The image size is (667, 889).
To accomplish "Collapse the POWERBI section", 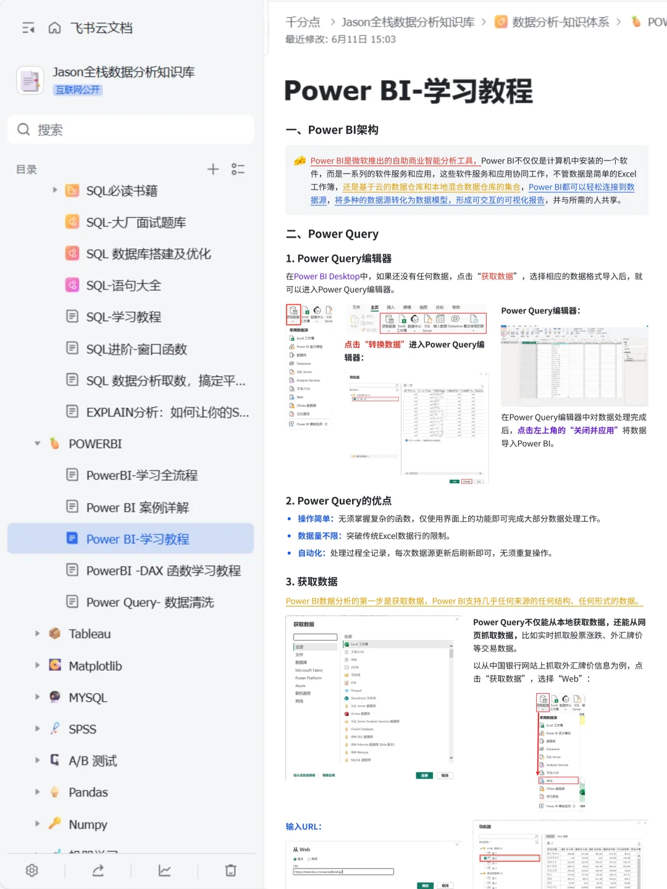I will 37,444.
